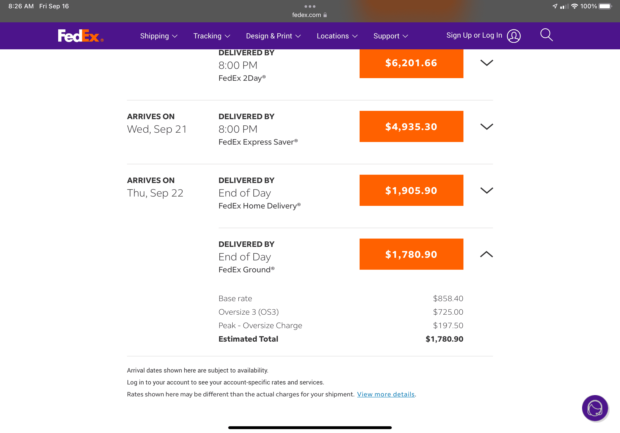Tap the padlock icon beside fedex.com

click(325, 15)
